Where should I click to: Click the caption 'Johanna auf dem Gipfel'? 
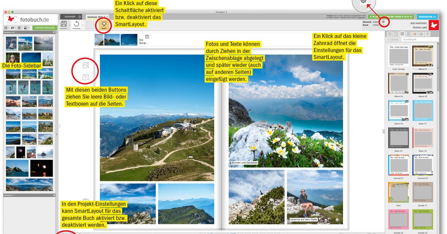tap(304, 220)
